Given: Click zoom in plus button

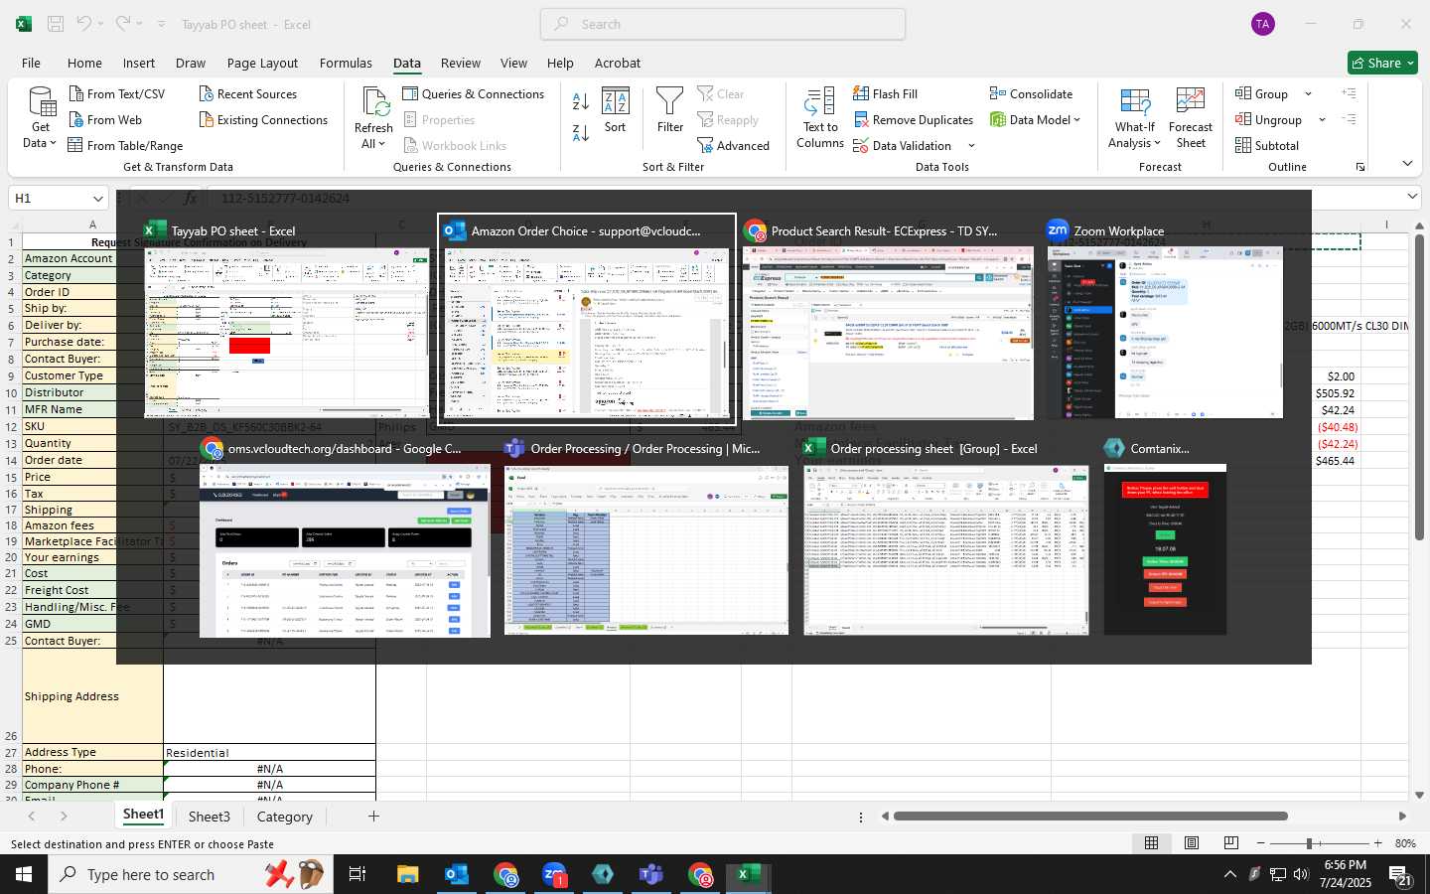Looking at the screenshot, I should click(x=1377, y=843).
